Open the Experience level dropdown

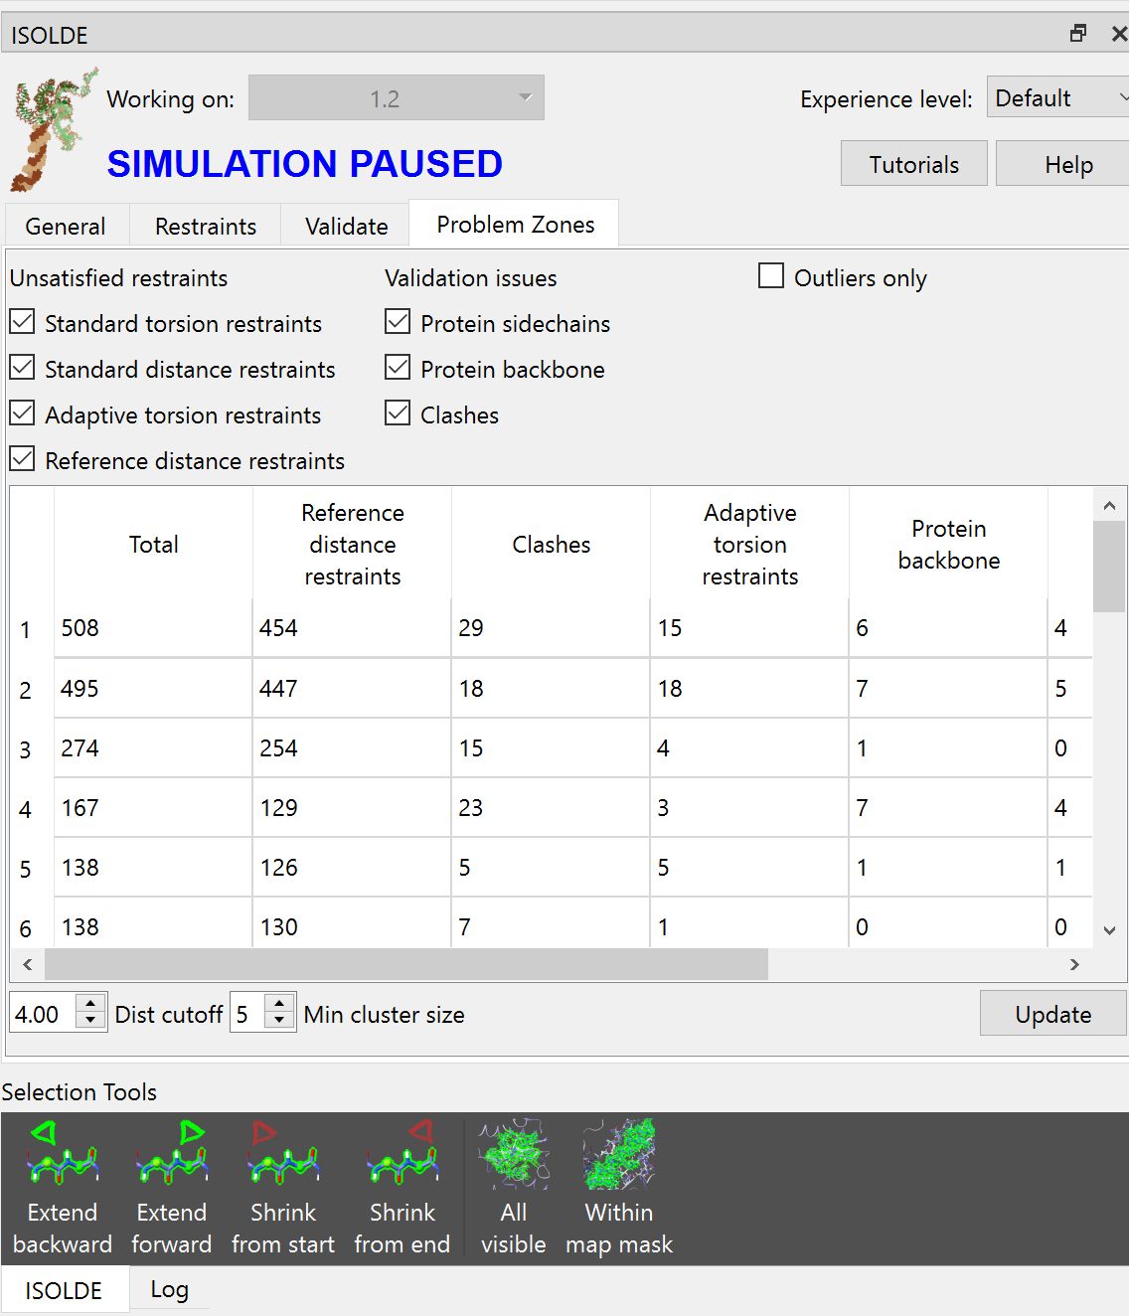[x=1057, y=97]
